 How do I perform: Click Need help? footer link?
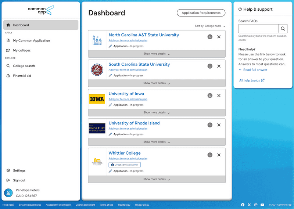pyautogui.click(x=8, y=205)
